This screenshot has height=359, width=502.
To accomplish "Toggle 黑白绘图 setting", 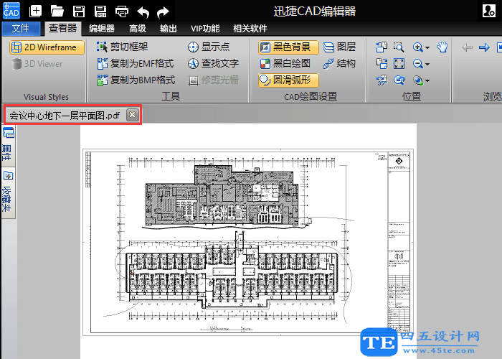I will coord(285,63).
